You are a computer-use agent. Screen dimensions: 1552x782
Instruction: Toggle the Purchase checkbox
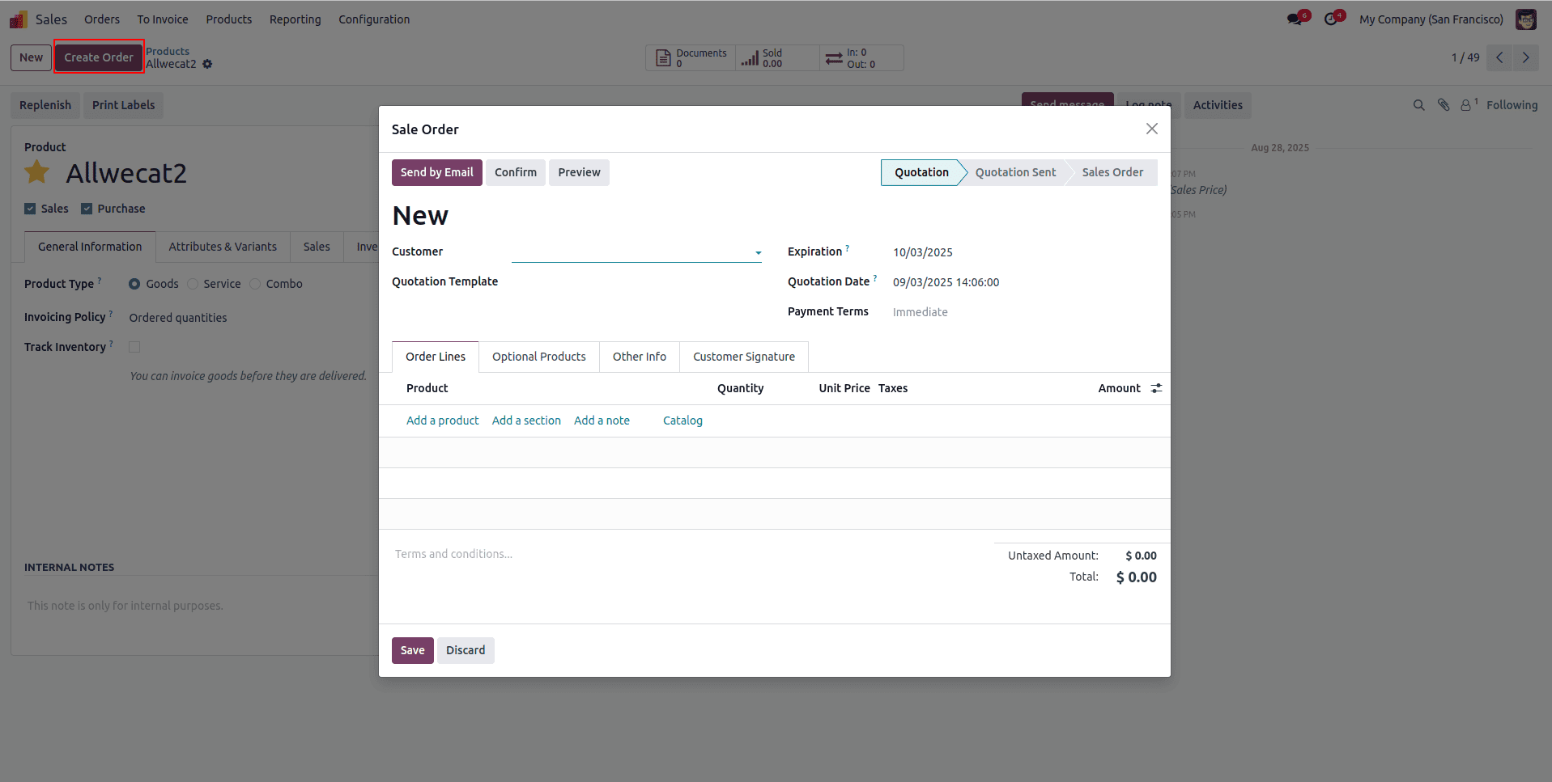point(87,209)
